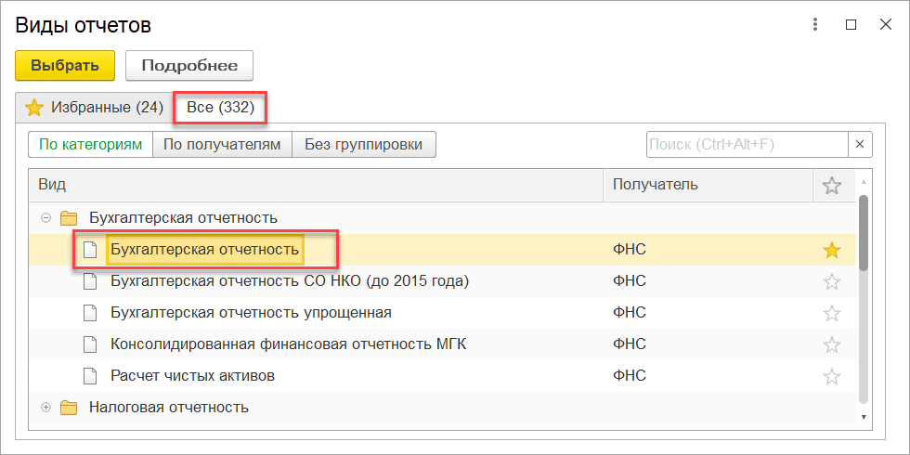Image resolution: width=910 pixels, height=455 pixels.
Task: Open the Все (332) tab
Action: click(220, 108)
